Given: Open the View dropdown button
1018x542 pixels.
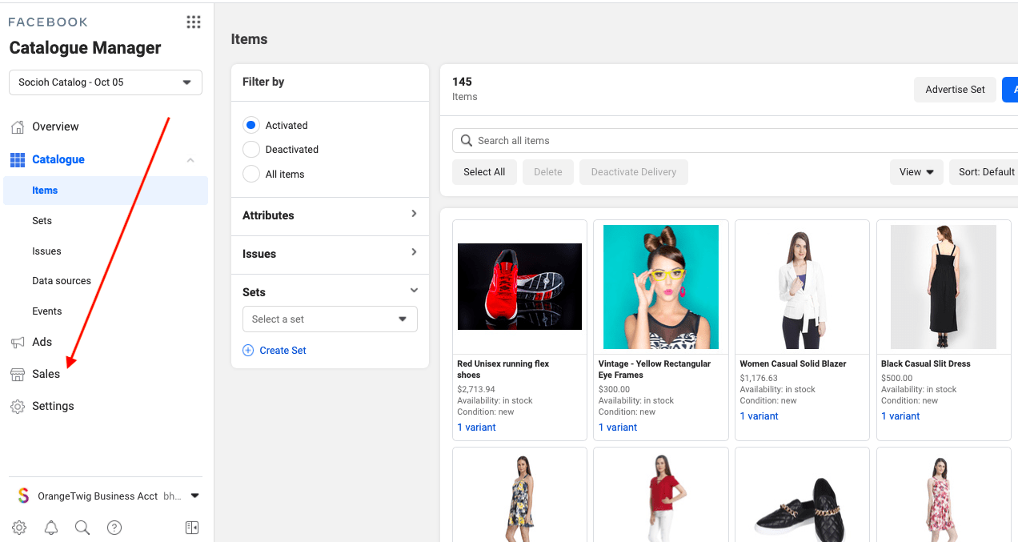Looking at the screenshot, I should click(x=916, y=172).
